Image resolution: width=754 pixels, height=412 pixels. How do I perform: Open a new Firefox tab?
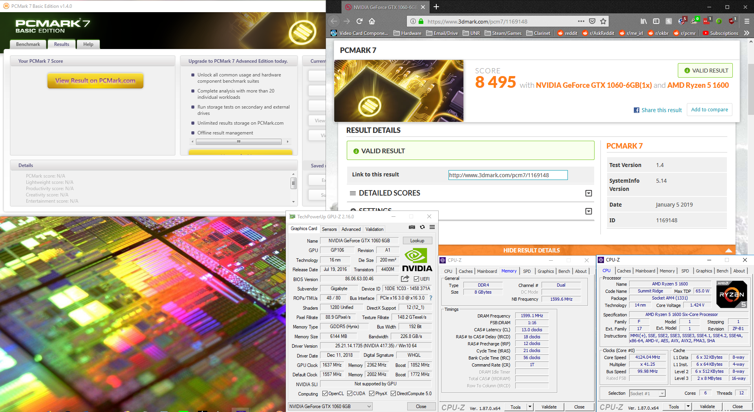pos(436,7)
